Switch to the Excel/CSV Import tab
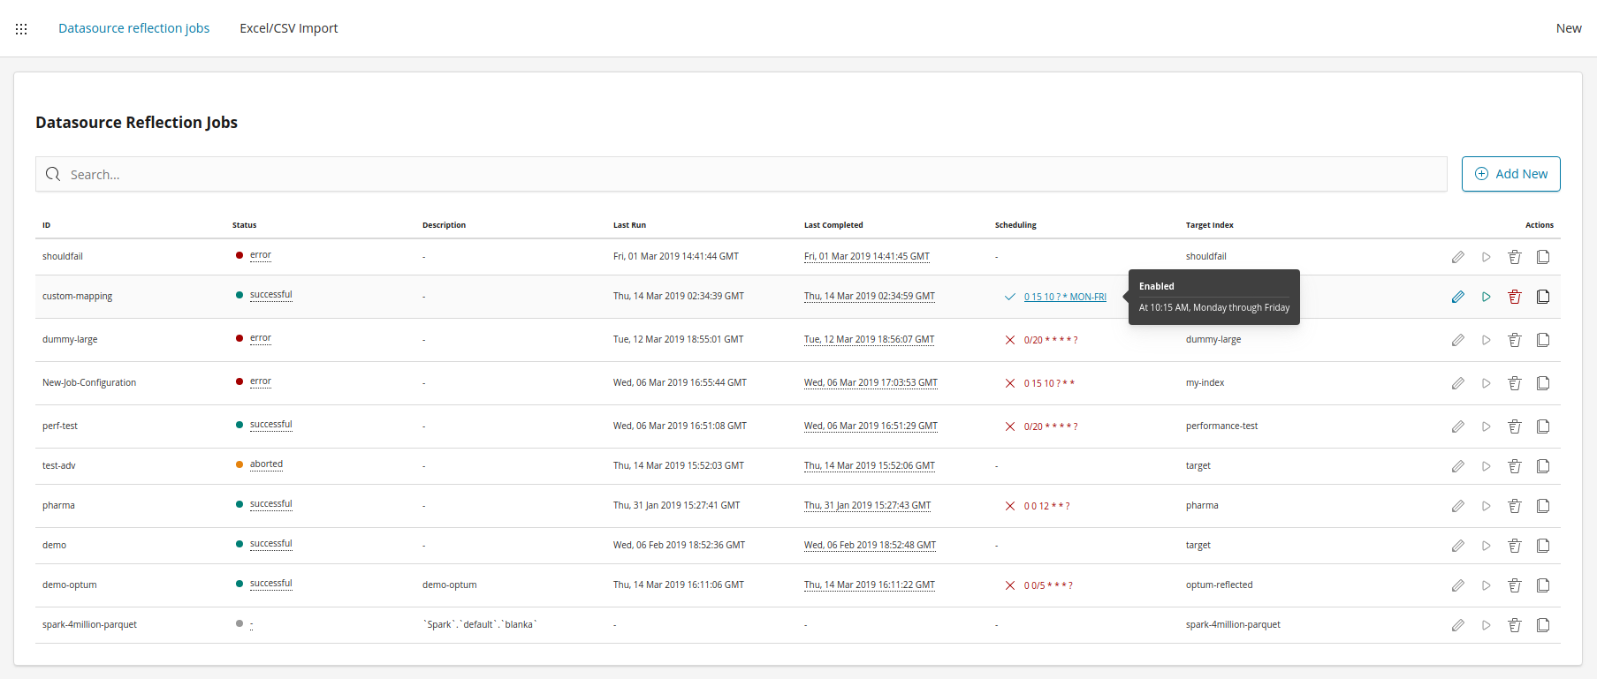This screenshot has height=679, width=1597. 288,28
